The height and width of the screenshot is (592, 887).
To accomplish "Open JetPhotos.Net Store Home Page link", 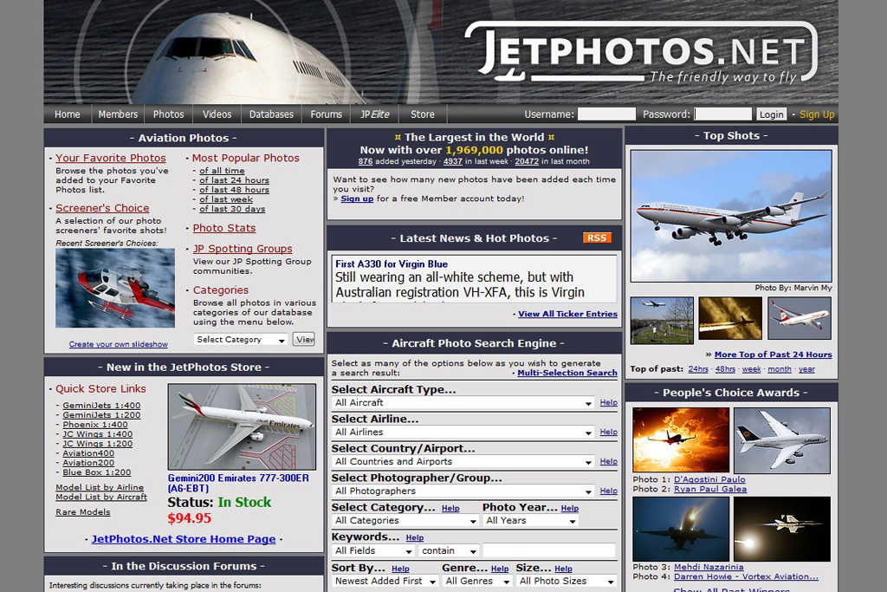I will coord(184,539).
